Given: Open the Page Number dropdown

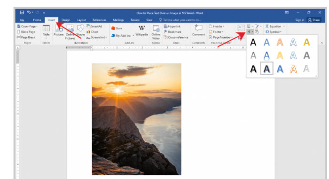Looking at the screenshot, I should (221, 37).
